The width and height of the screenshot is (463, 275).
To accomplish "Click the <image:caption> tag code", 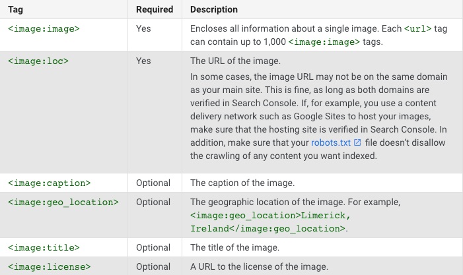I will (x=50, y=183).
